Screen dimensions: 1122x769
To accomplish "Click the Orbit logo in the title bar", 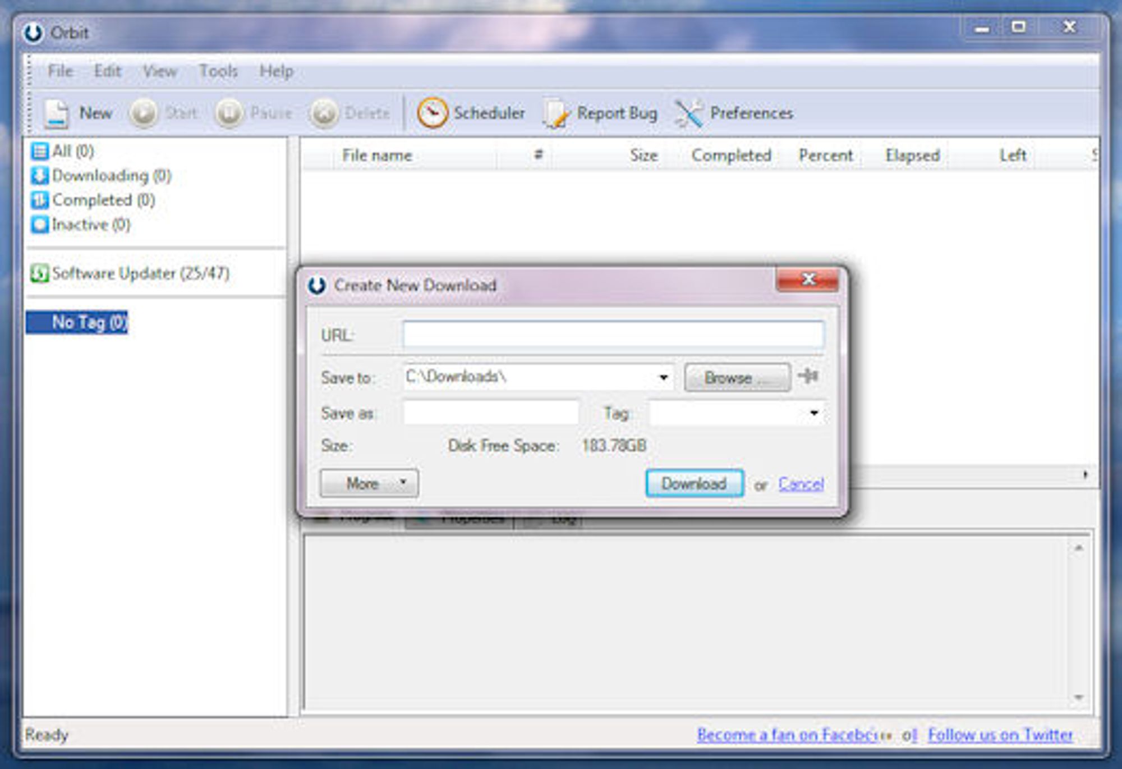I will [x=33, y=33].
